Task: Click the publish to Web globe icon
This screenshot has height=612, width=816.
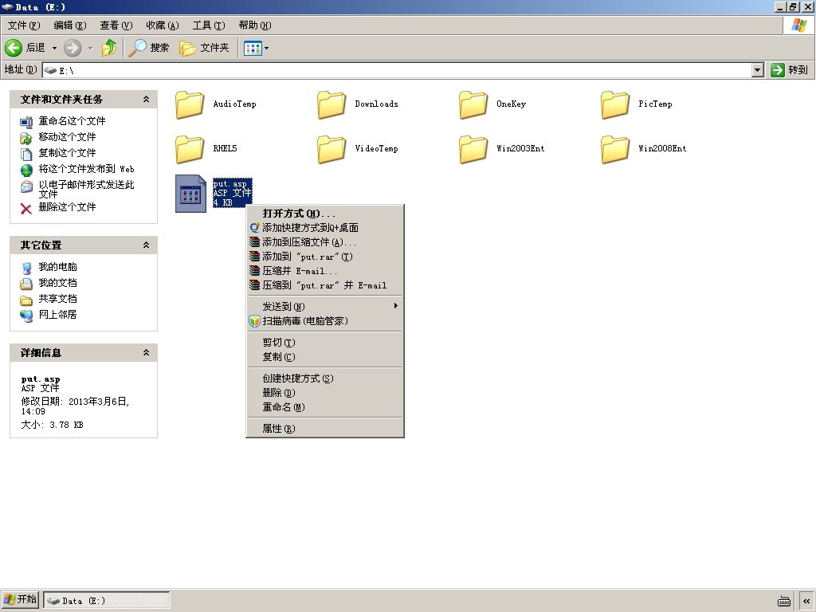Action: tap(26, 170)
